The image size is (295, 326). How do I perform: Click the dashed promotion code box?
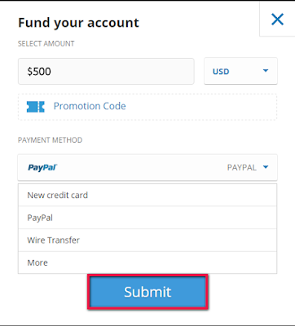point(147,107)
